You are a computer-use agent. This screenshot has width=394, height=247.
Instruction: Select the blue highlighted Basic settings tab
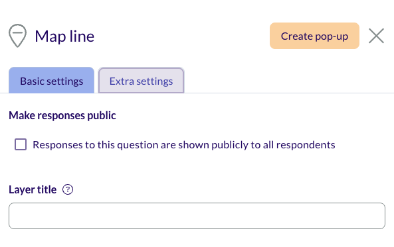pyautogui.click(x=52, y=80)
